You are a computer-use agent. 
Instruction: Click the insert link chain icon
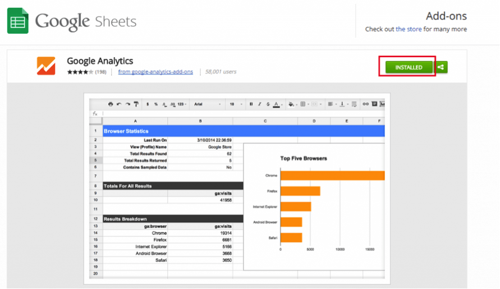click(x=366, y=104)
